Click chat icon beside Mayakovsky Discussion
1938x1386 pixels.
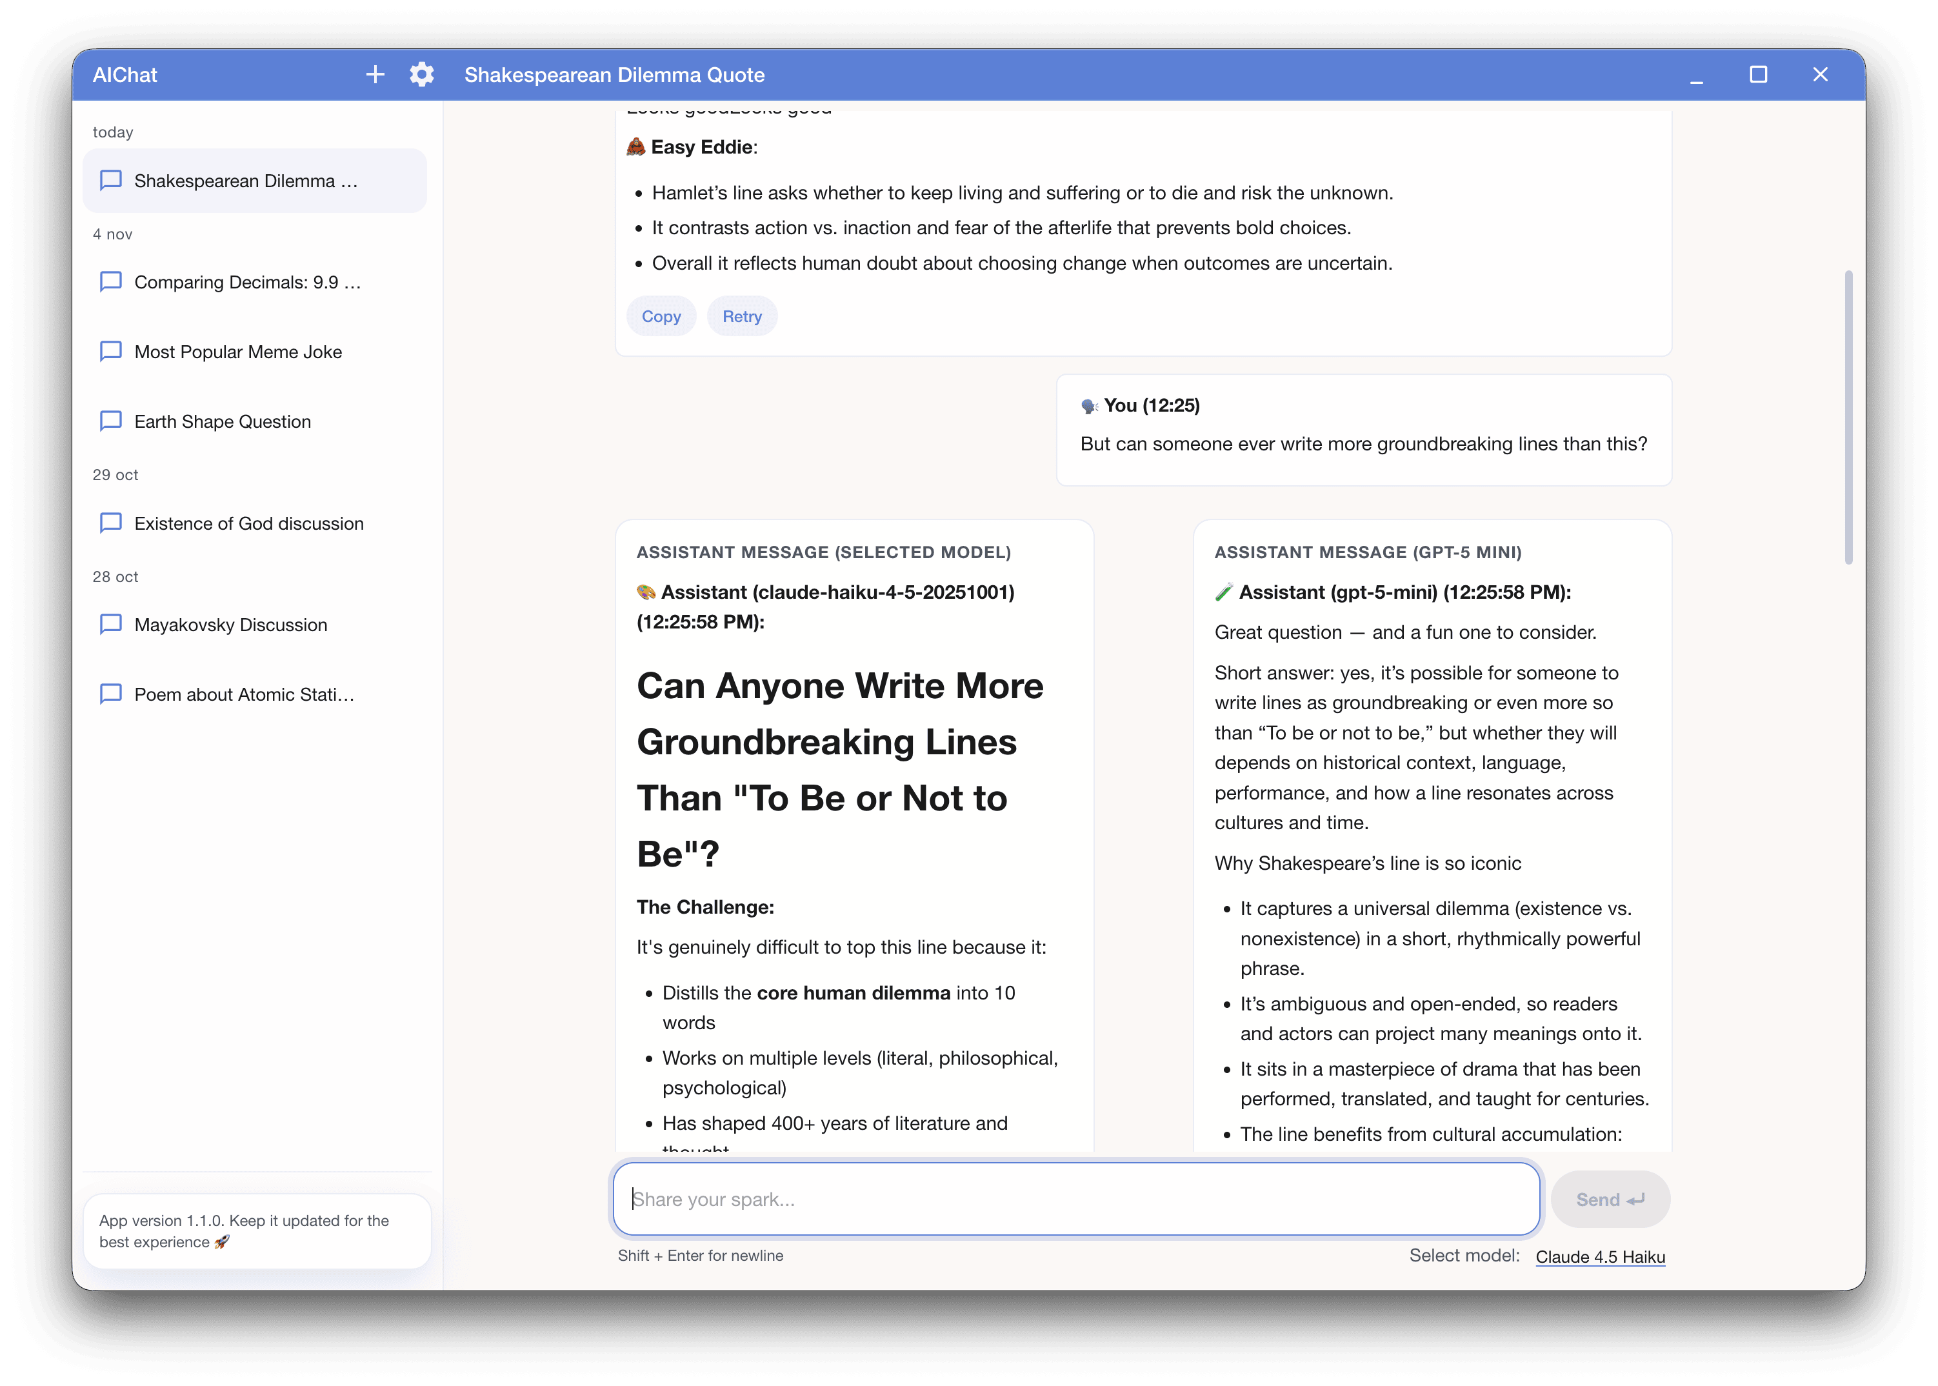(x=111, y=625)
